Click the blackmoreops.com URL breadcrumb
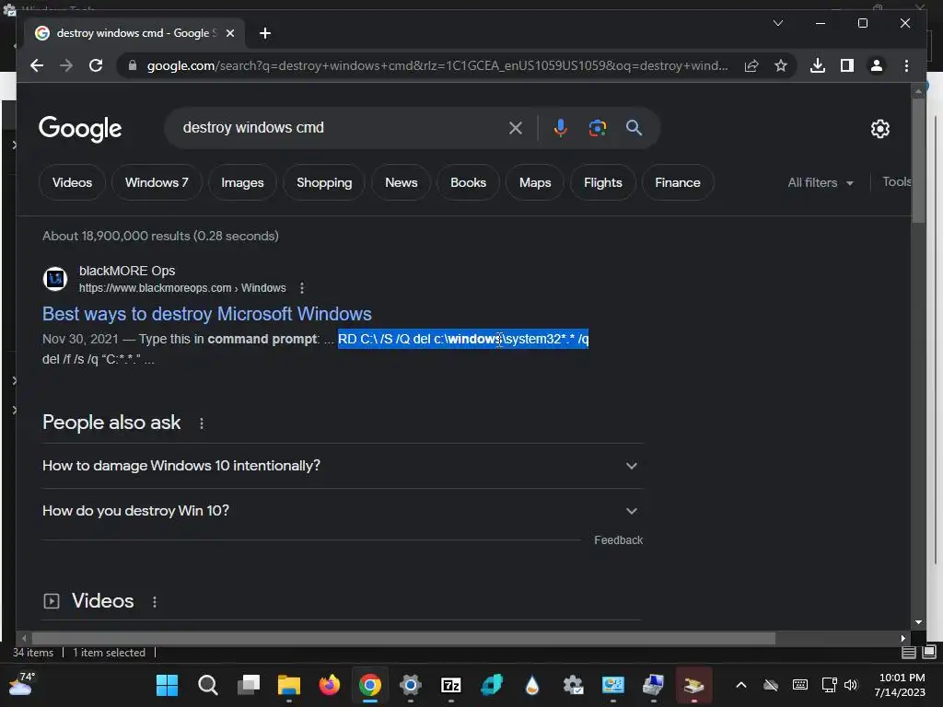This screenshot has height=707, width=943. tap(182, 288)
